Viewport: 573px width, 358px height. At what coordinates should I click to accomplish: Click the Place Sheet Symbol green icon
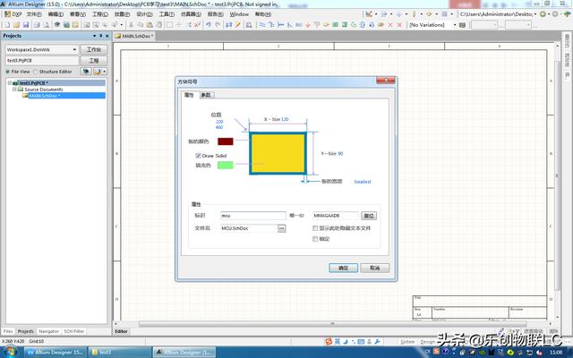pos(335,25)
